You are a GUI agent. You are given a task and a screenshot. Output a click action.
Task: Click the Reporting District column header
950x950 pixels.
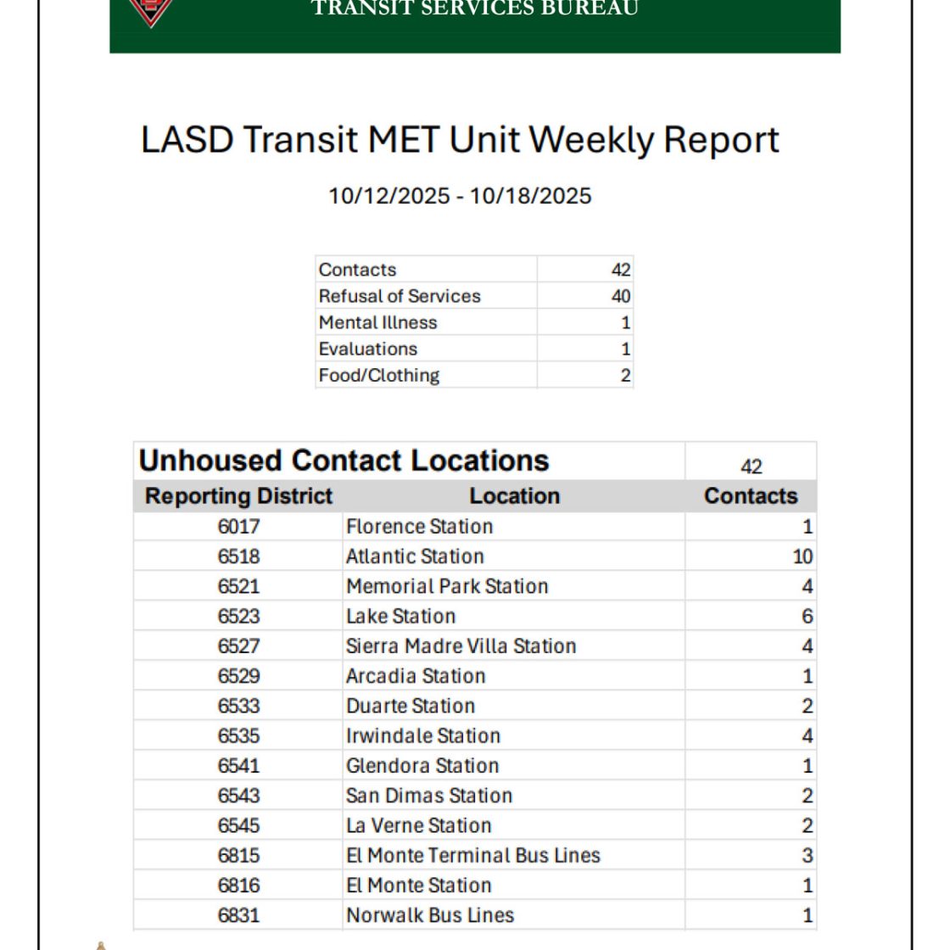coord(238,496)
